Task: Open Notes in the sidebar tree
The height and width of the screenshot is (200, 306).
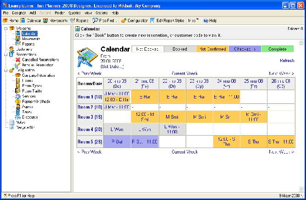Action: tap(21, 122)
